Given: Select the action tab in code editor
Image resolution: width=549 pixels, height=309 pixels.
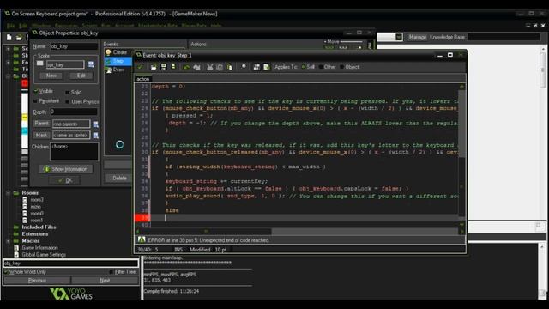Looking at the screenshot, I should pyautogui.click(x=143, y=79).
